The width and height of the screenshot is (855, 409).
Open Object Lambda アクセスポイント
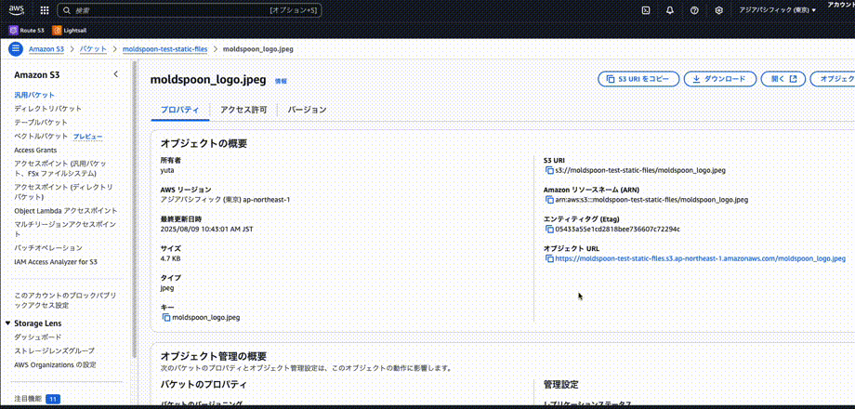click(66, 210)
